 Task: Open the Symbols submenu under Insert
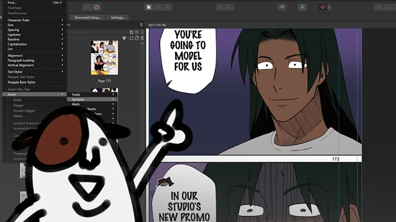point(92,99)
